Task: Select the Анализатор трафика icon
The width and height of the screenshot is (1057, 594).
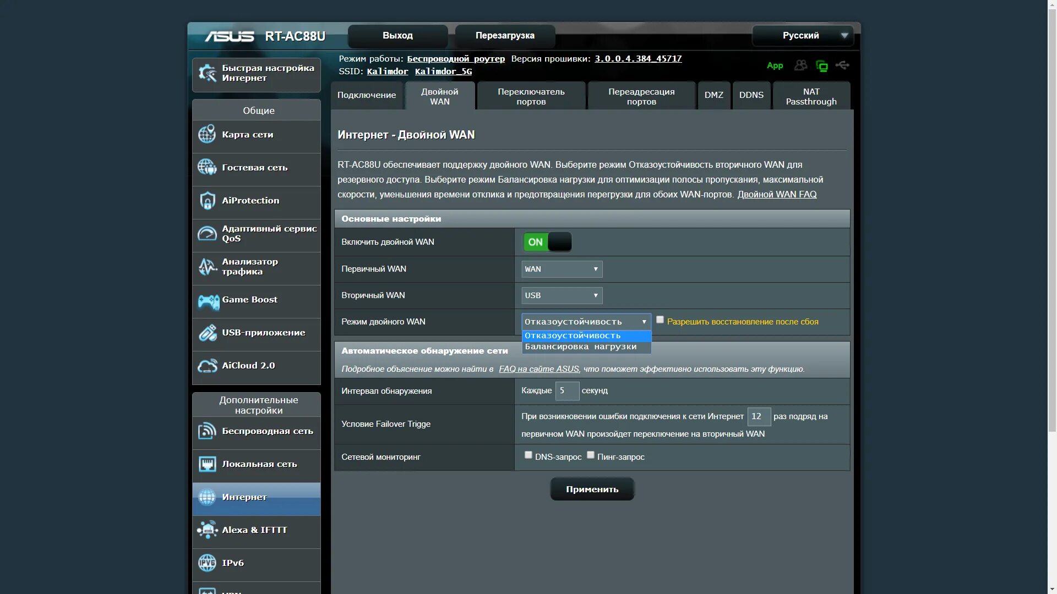Action: pyautogui.click(x=207, y=267)
